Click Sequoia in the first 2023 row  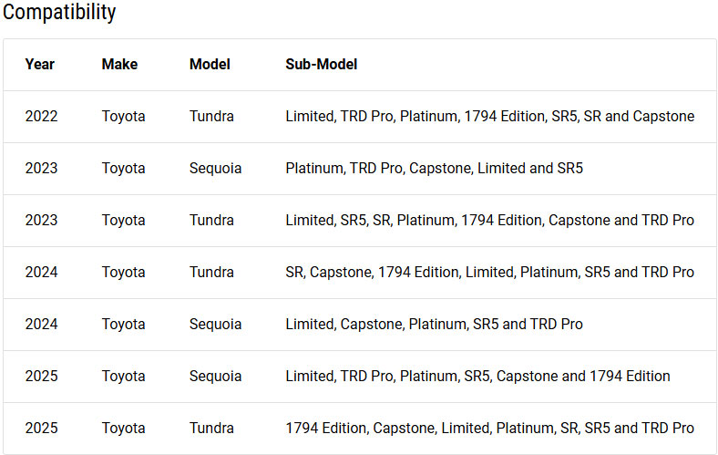[x=215, y=169]
